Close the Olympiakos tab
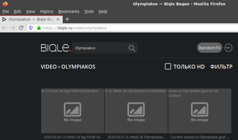This screenshot has width=238, height=140. (58, 19)
